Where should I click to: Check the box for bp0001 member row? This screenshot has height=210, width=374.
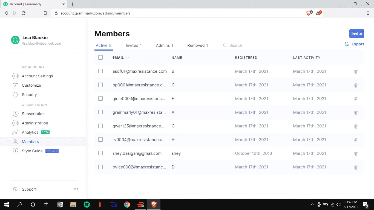tap(100, 85)
